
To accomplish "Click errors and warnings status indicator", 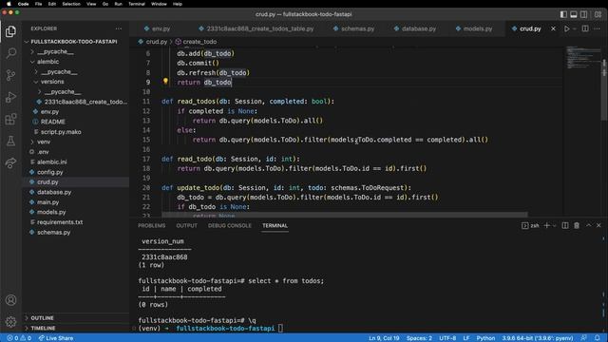I will (19, 338).
